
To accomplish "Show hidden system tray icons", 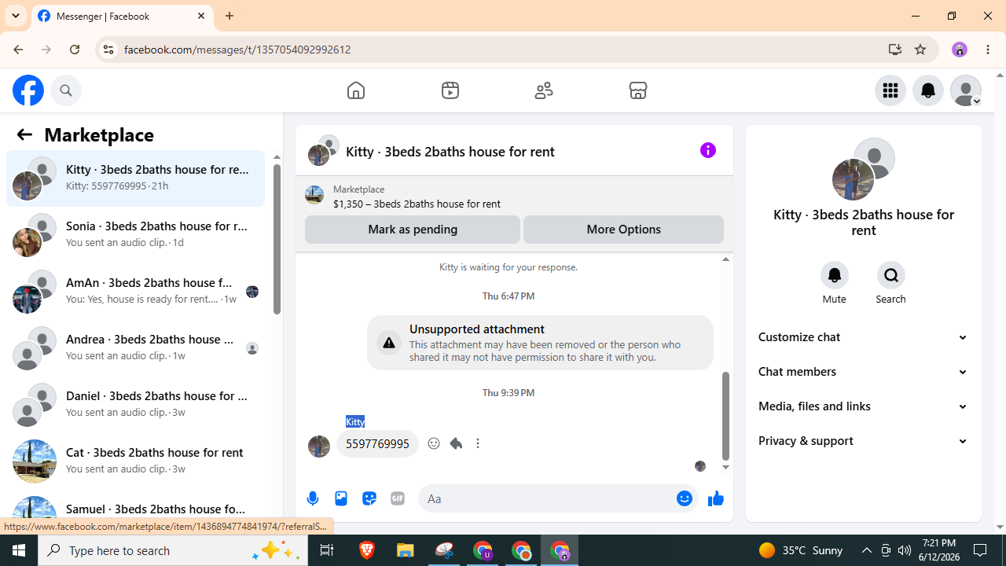I will pos(867,550).
